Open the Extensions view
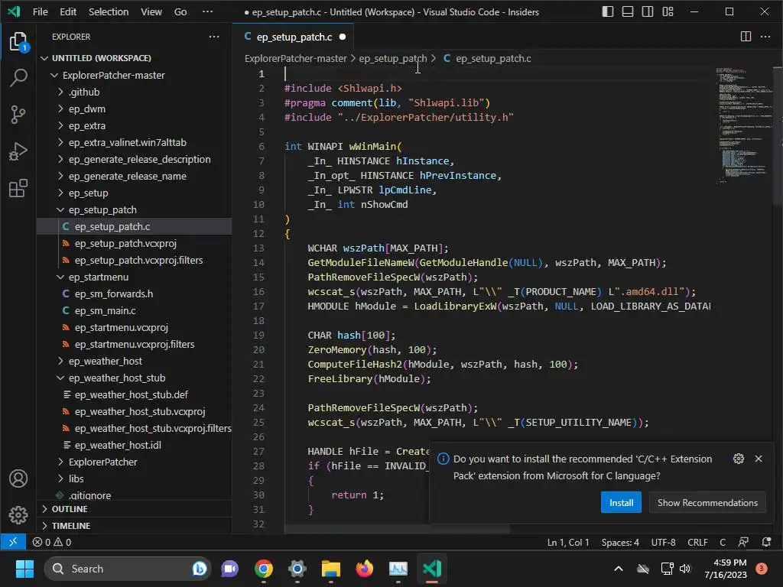The width and height of the screenshot is (783, 587). coord(18,188)
